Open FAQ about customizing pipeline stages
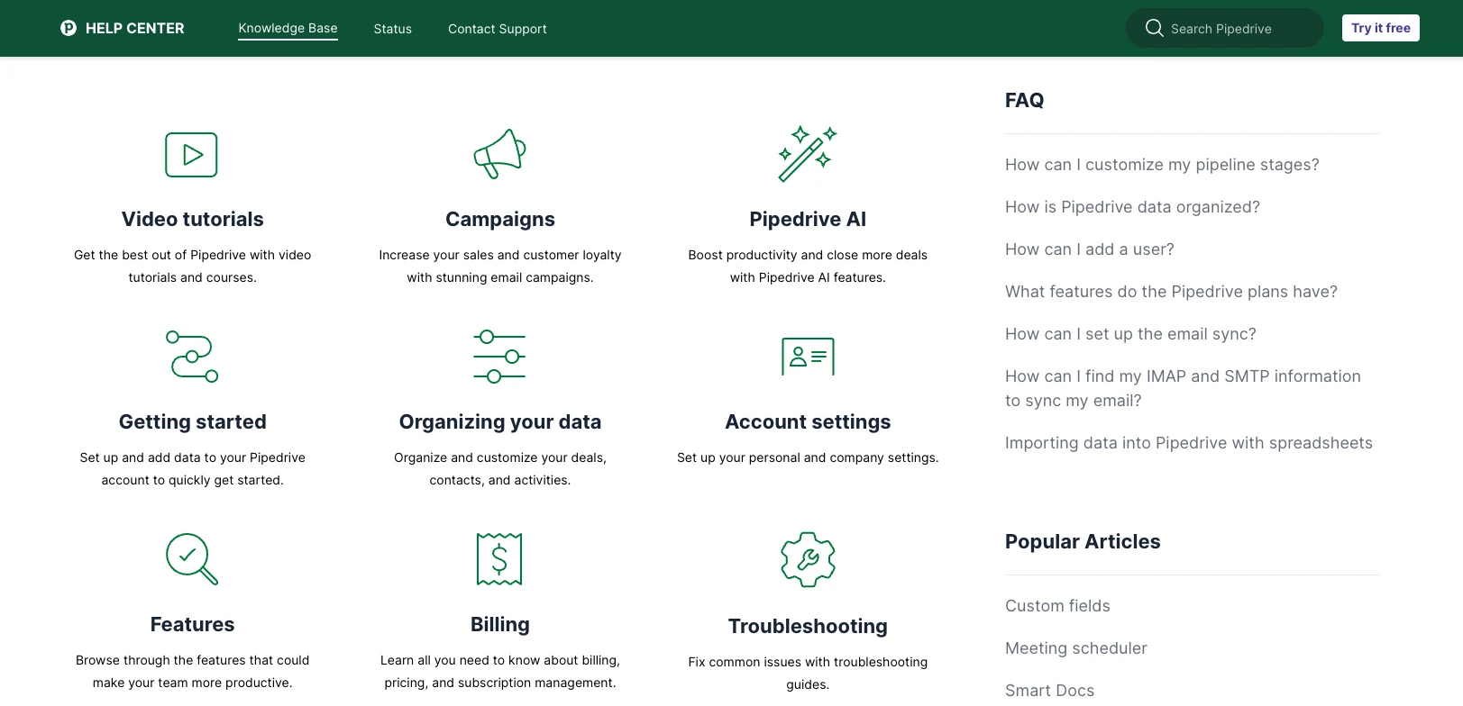Screen dimensions: 1463x706 tap(1162, 165)
